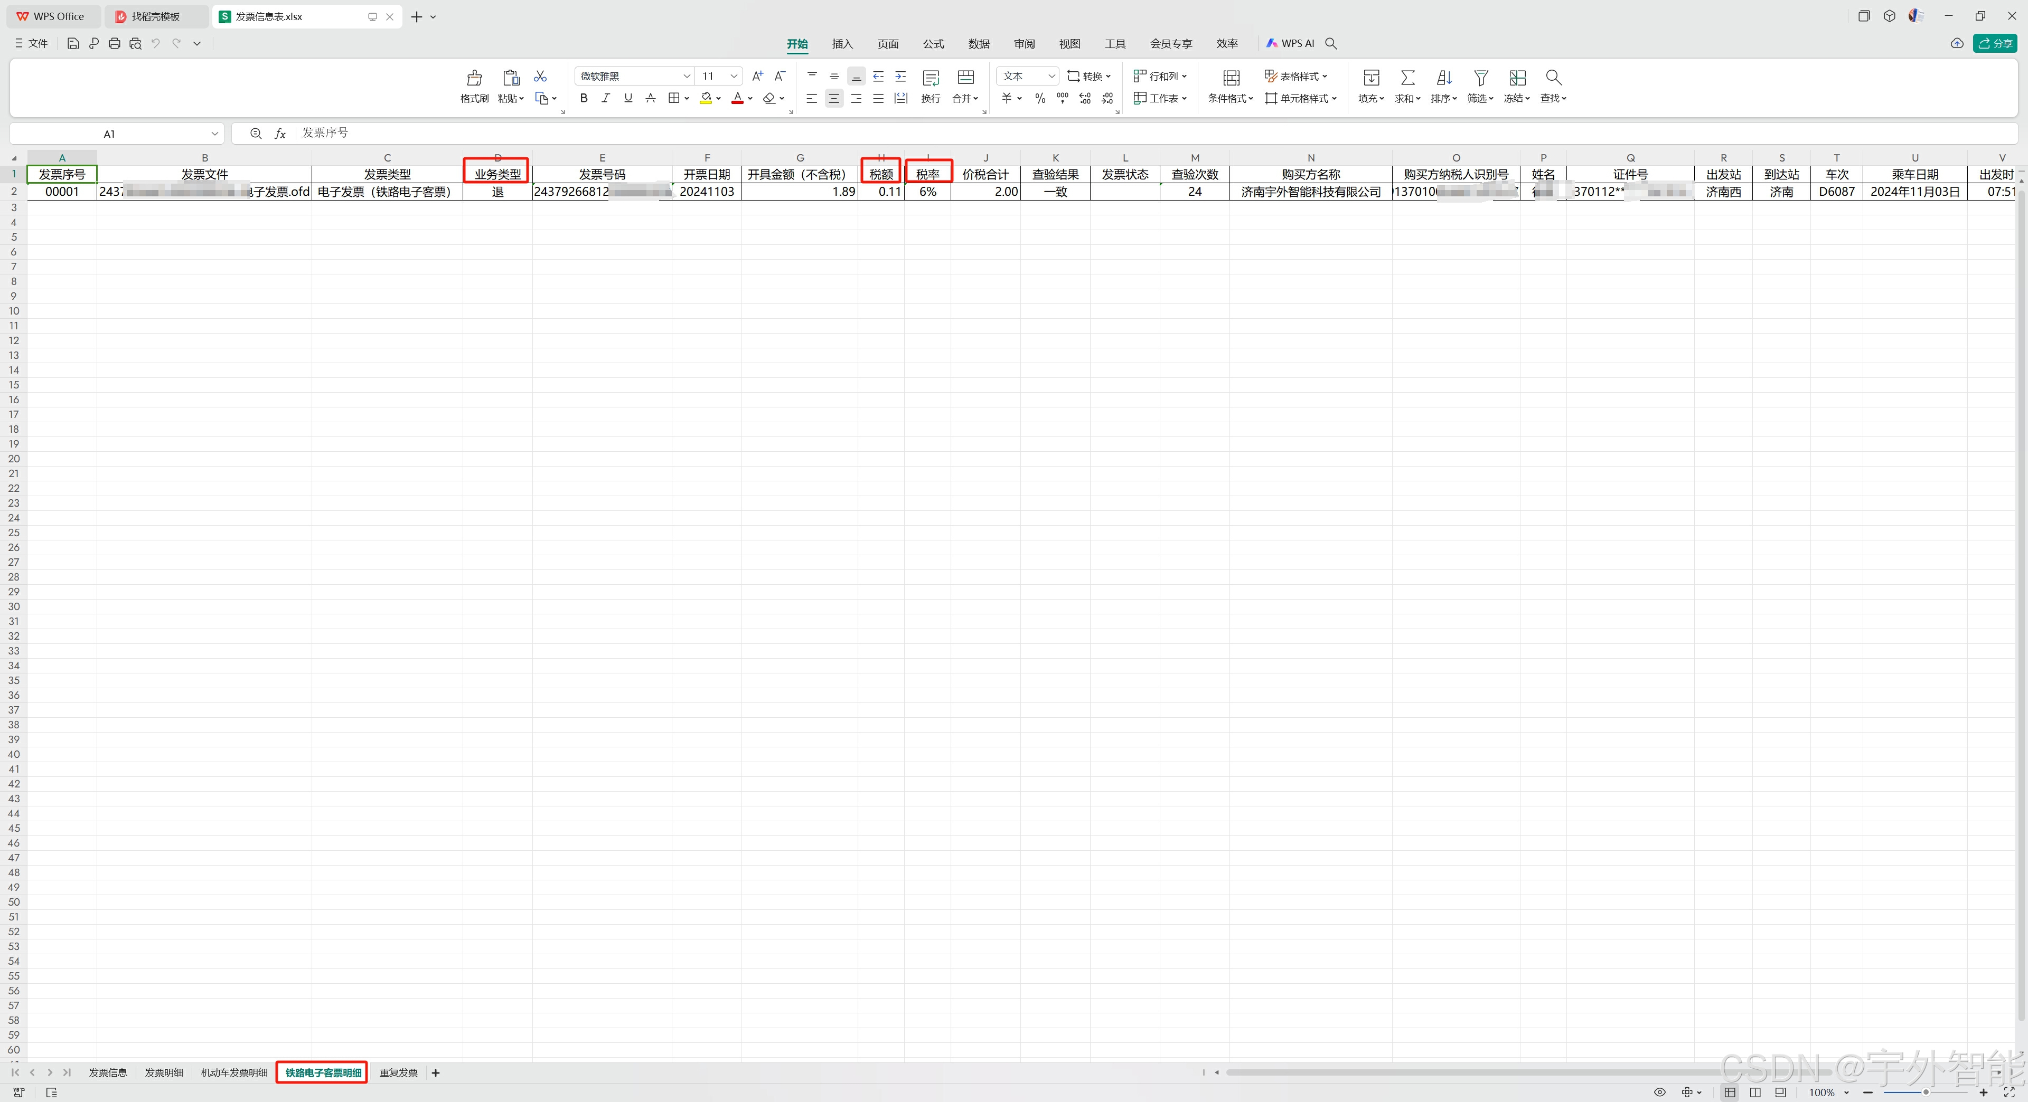Click the Cut scissors icon
The height and width of the screenshot is (1102, 2028).
pos(540,77)
